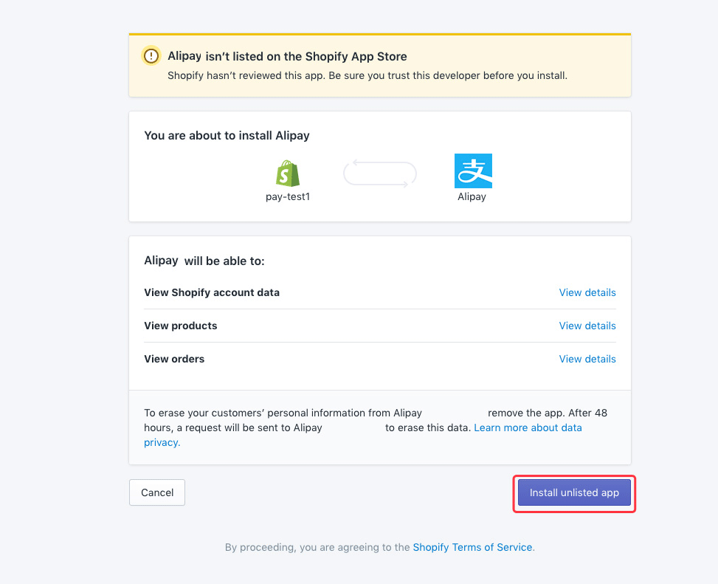
Task: Click the blue Alipay square badge
Action: point(473,171)
